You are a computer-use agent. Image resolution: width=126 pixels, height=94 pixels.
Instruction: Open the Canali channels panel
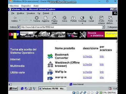[91, 19]
